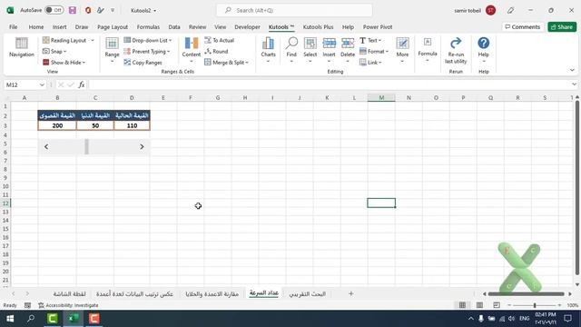Click the Copy Ranges tool
Viewport: 581px width, 327px height.
(143, 63)
